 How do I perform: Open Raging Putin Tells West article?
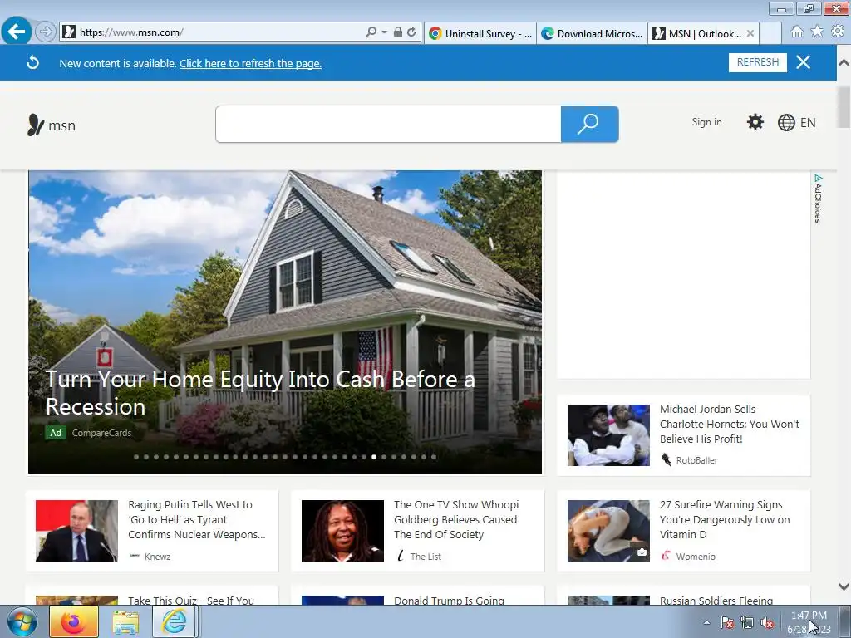[197, 519]
